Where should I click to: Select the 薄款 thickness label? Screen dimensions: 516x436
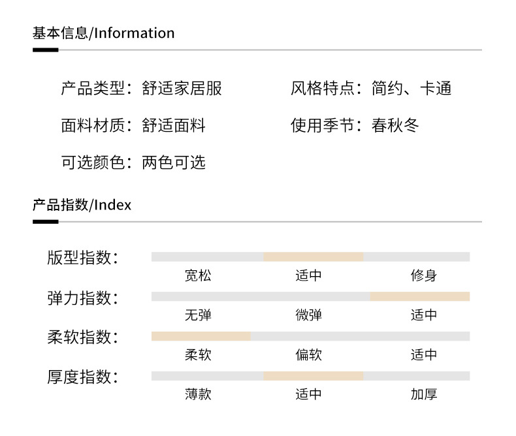[x=198, y=394]
